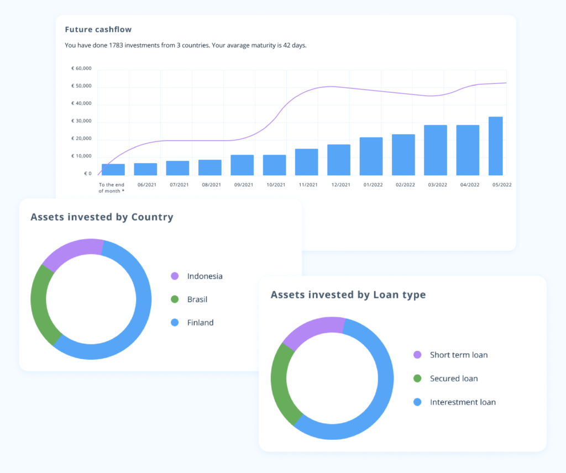Select the 'To the end of month' bar

coord(113,170)
